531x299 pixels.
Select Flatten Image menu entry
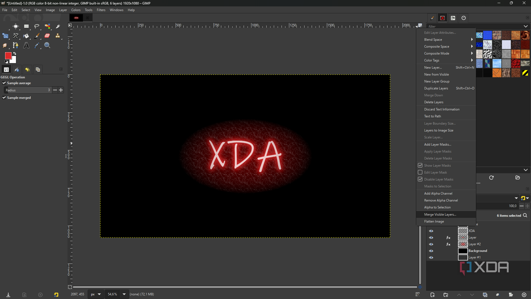(x=446, y=221)
